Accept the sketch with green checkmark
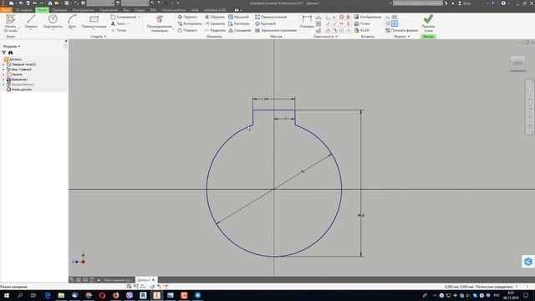 [428, 23]
